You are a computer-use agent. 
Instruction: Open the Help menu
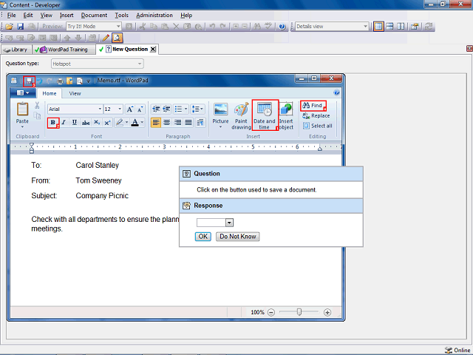click(186, 15)
